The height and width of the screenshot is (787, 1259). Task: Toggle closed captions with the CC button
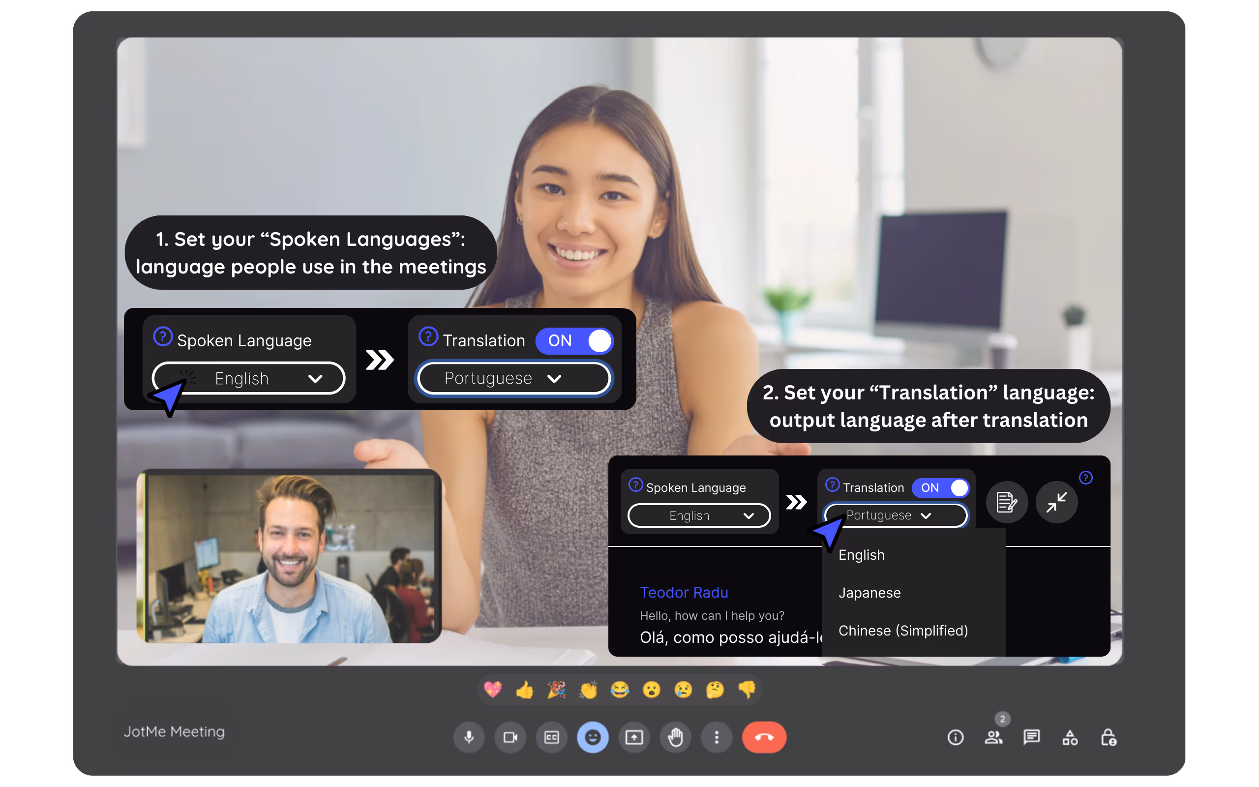click(551, 737)
